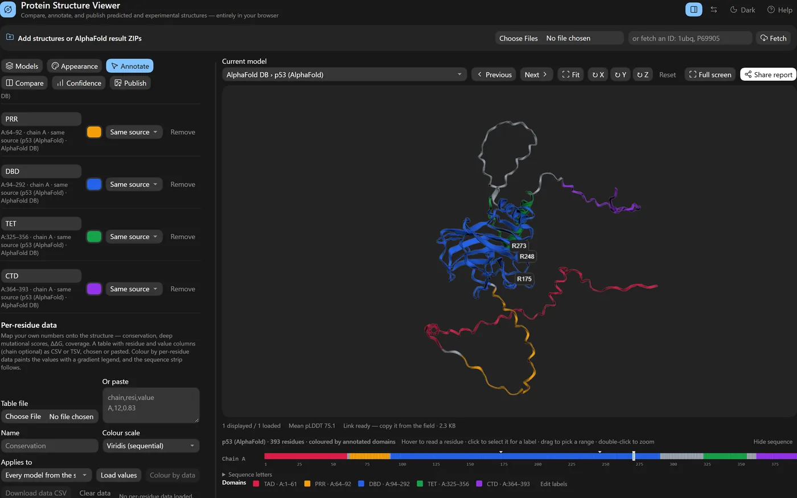Enter full screen viewer mode

pos(710,75)
